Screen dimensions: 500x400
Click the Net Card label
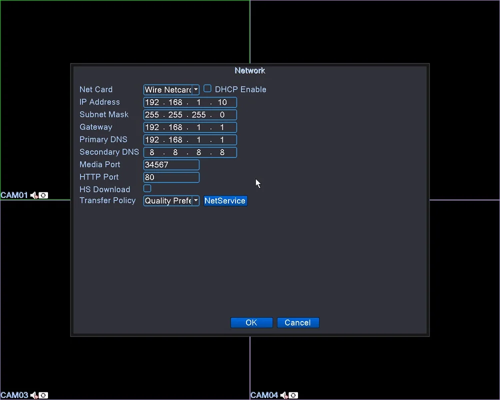pos(96,89)
